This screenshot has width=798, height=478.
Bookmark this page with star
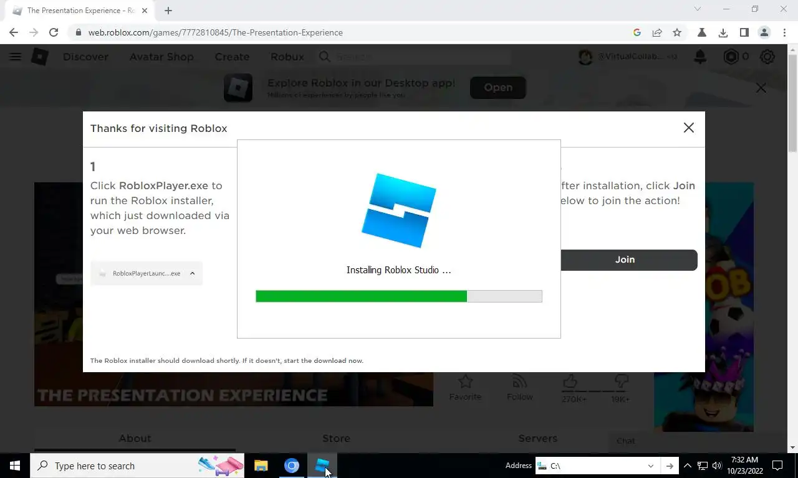[x=677, y=32]
